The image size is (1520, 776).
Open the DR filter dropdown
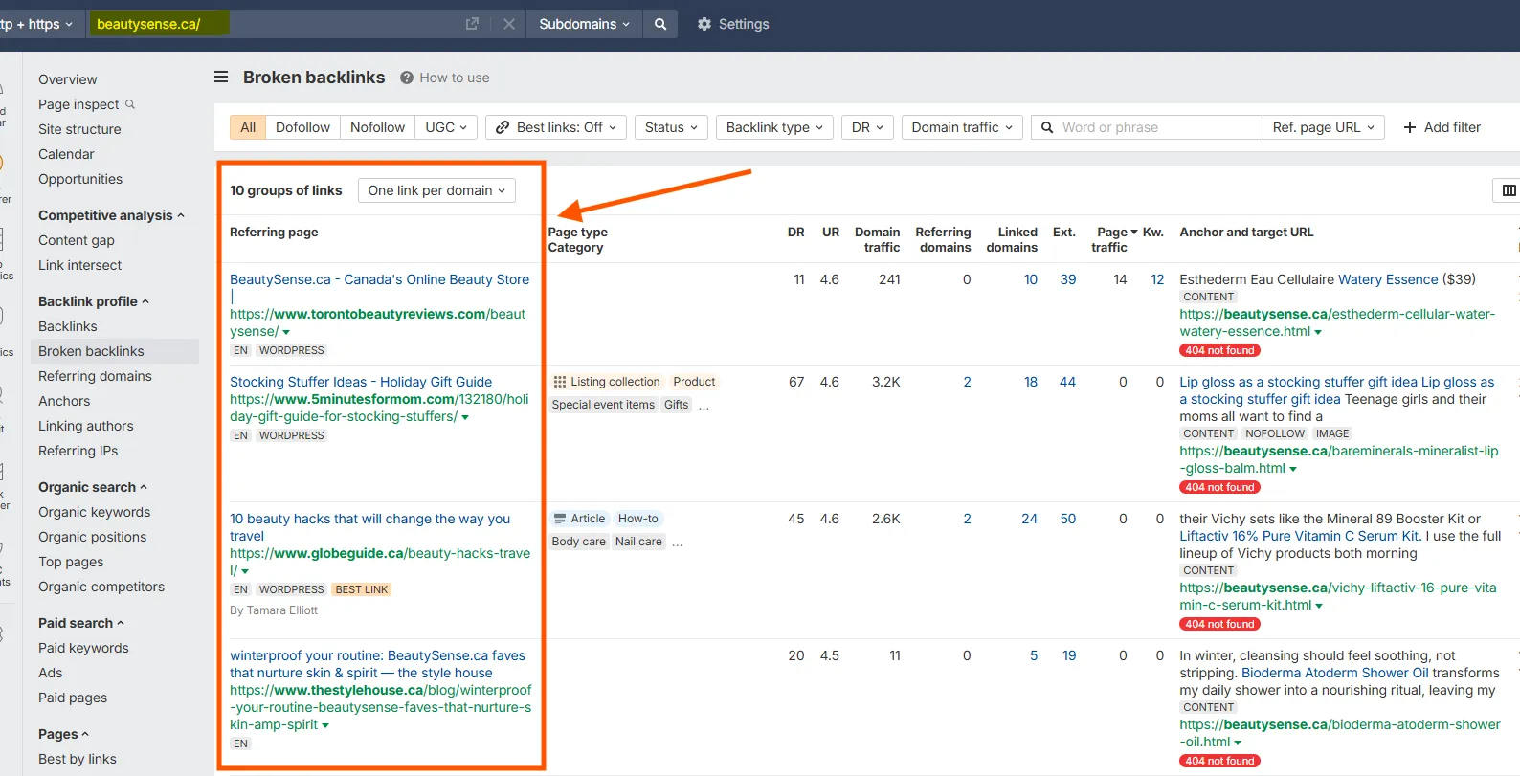click(x=867, y=127)
